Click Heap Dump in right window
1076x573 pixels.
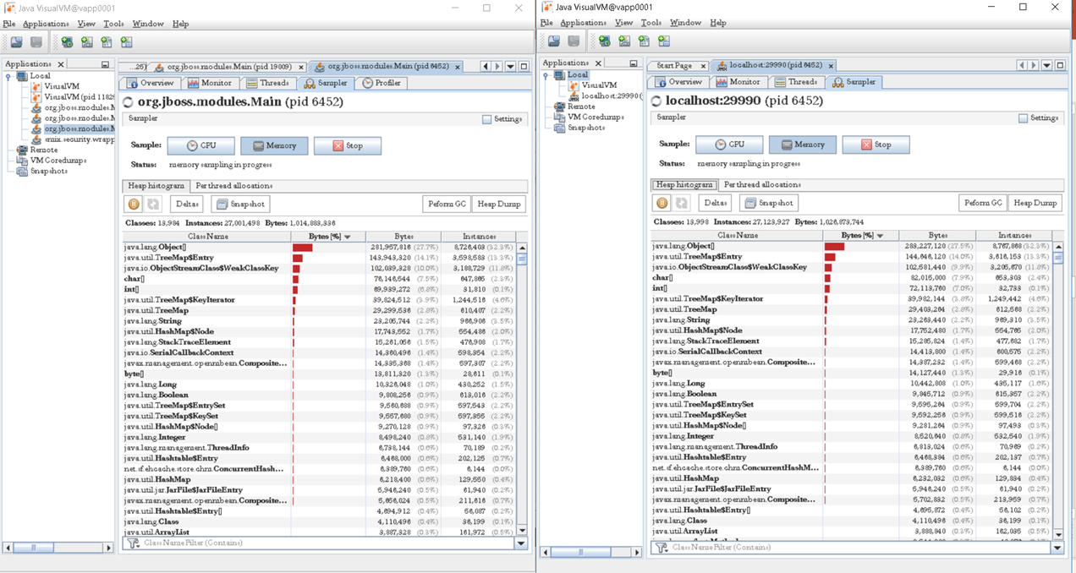[x=1035, y=203]
